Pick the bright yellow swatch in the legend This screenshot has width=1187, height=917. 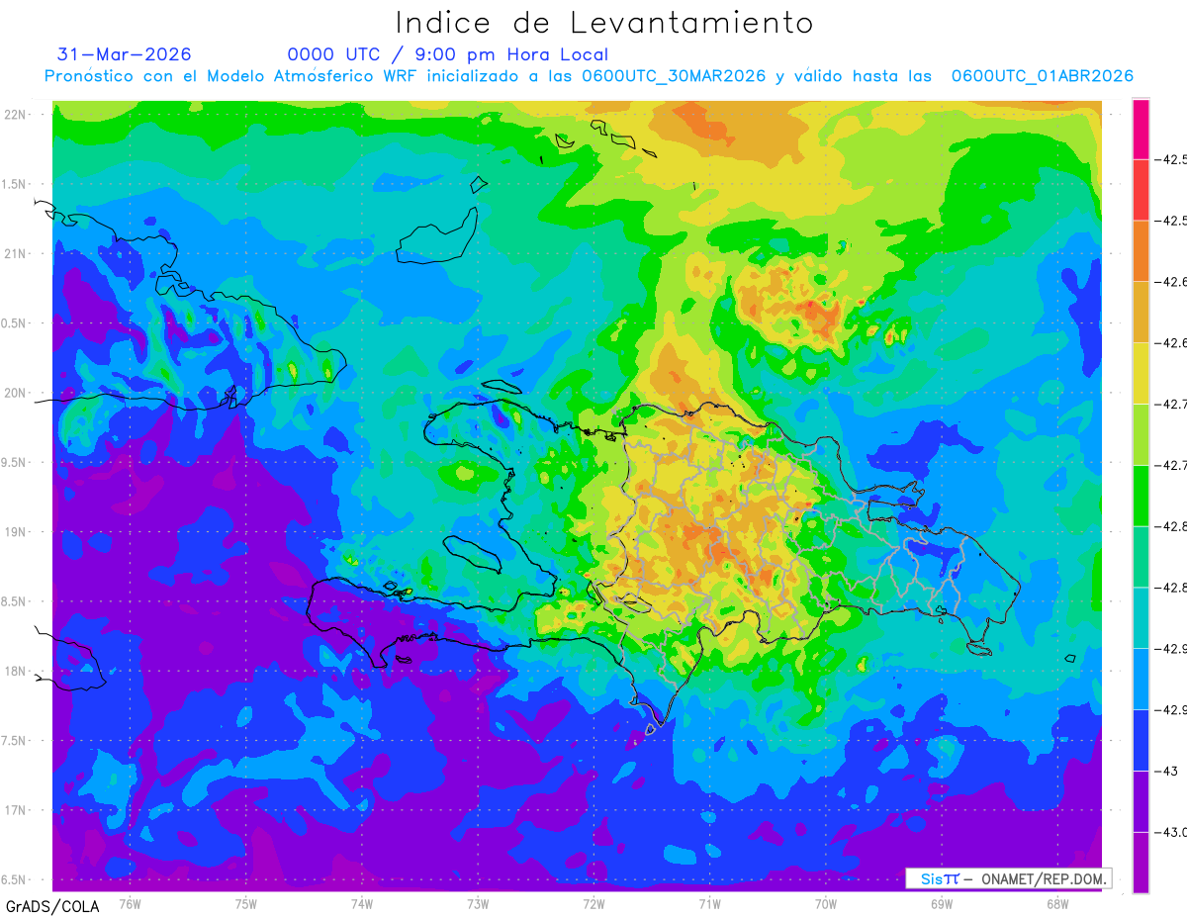click(x=1141, y=373)
